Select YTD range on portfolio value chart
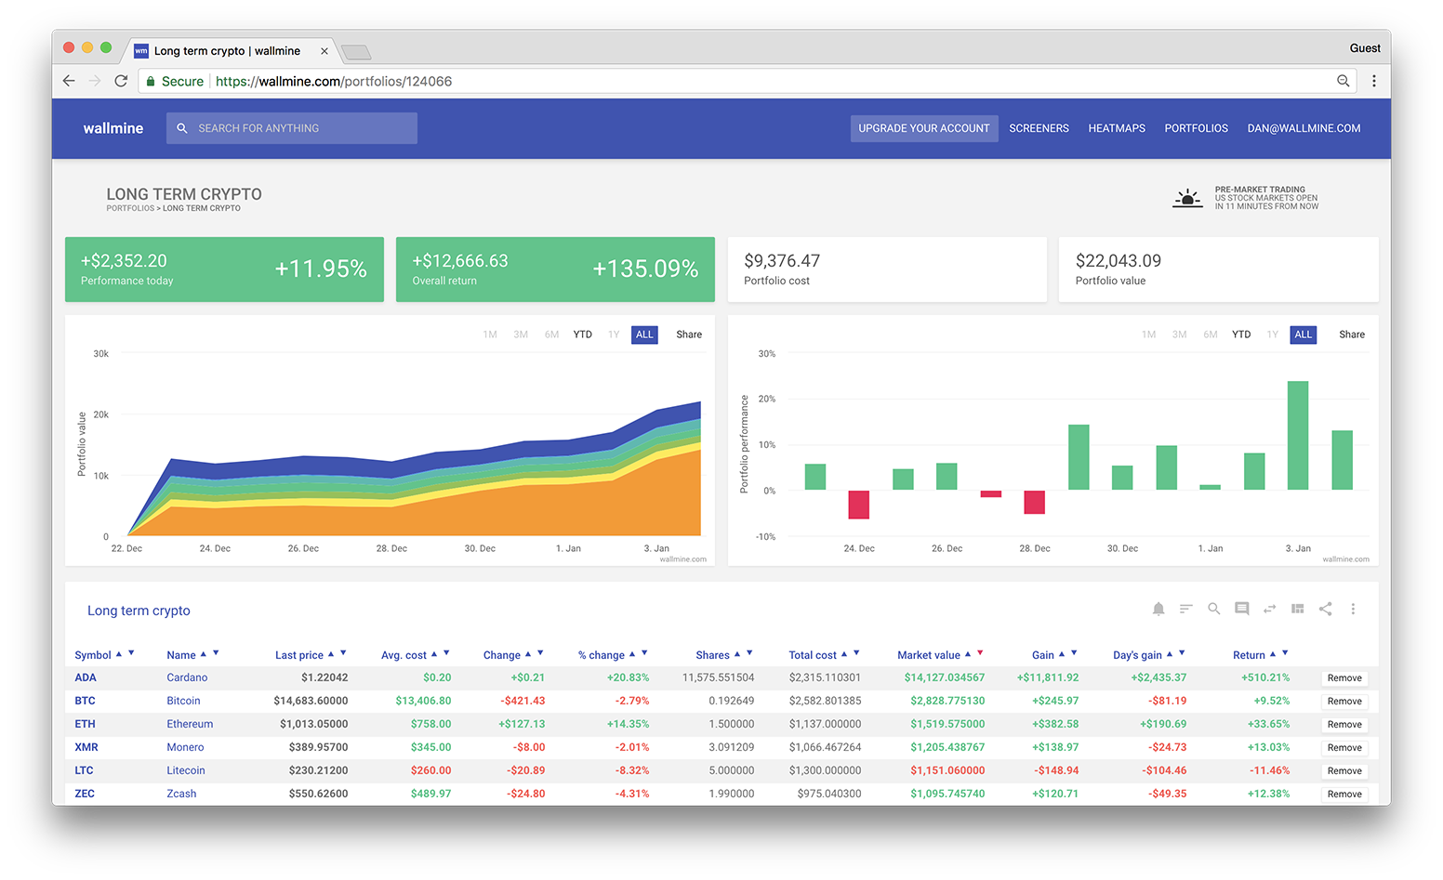 (x=582, y=335)
